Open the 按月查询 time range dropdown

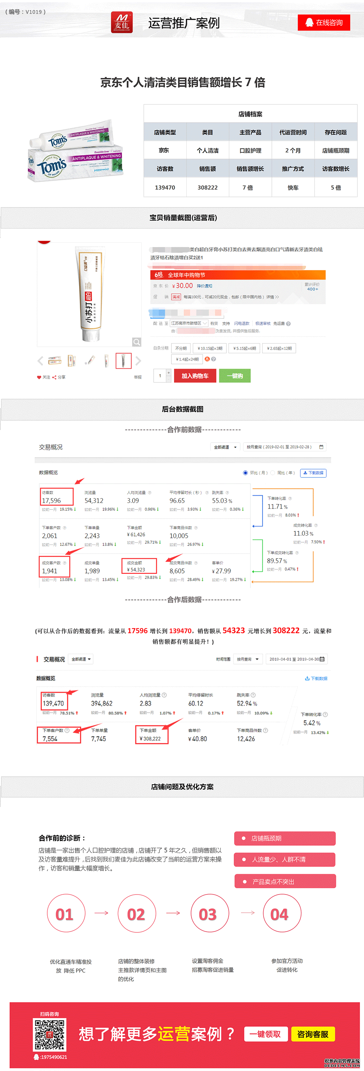click(x=248, y=659)
